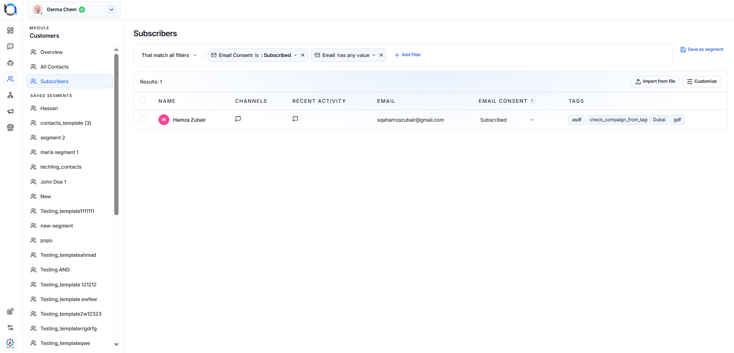The image size is (734, 353).
Task: Open the Email has any value dropdown chevron
Action: (x=374, y=55)
